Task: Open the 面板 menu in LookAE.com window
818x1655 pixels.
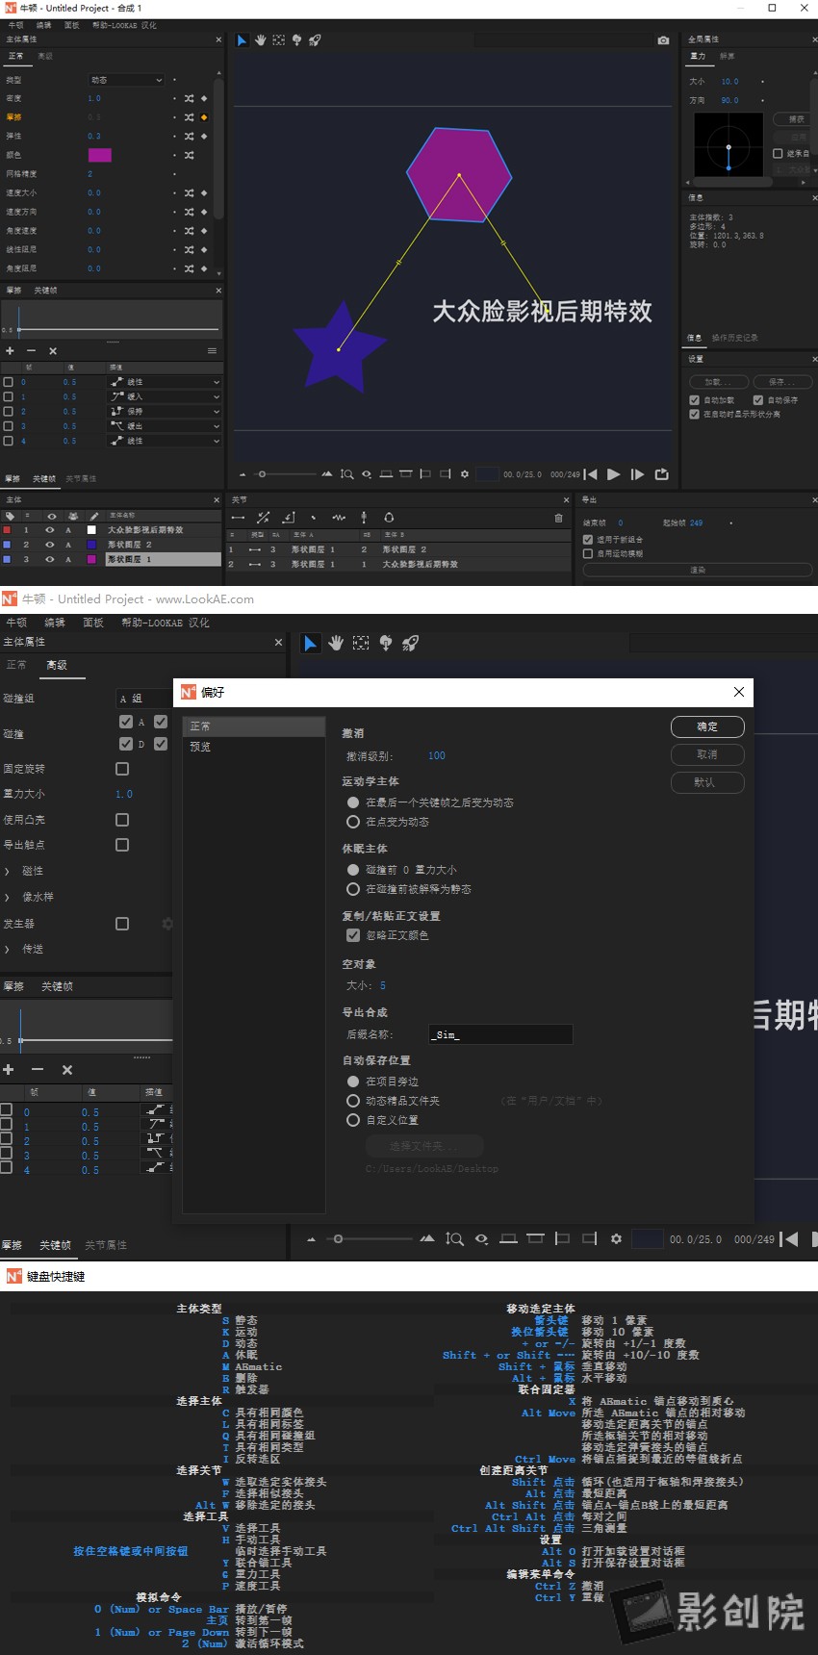Action: click(93, 623)
